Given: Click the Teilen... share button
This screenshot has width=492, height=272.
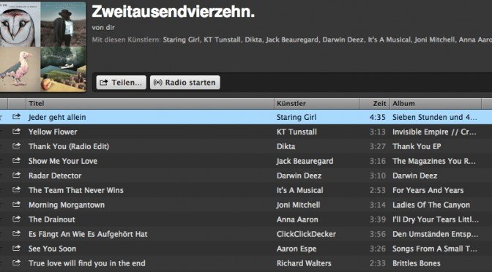Looking at the screenshot, I should click(x=121, y=83).
